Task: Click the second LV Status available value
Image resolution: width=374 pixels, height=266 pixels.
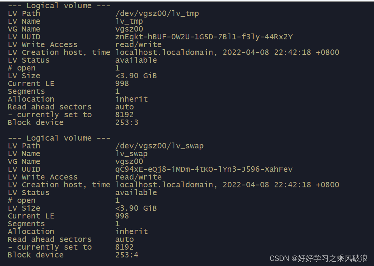Action: pos(136,192)
